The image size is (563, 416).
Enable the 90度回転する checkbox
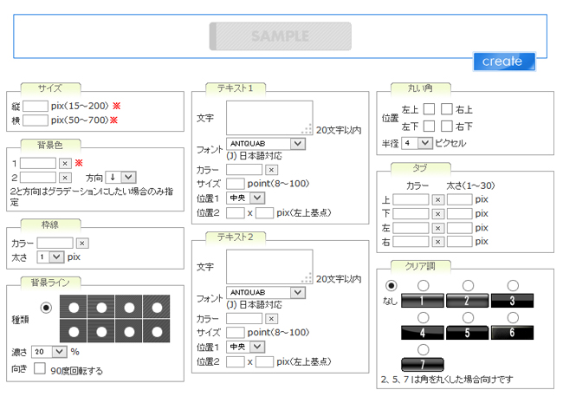(40, 368)
